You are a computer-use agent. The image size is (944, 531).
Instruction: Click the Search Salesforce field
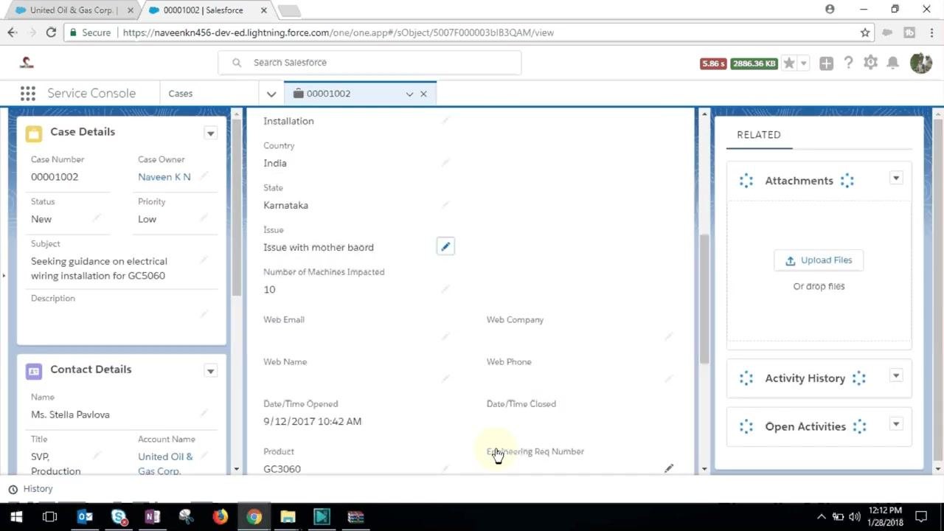pos(369,63)
